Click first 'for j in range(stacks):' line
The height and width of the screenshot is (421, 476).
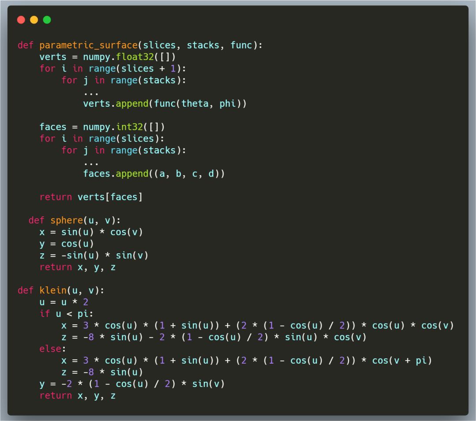123,80
